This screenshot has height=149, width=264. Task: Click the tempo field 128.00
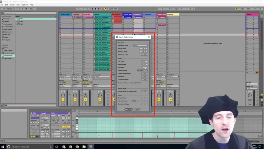click(10, 9)
